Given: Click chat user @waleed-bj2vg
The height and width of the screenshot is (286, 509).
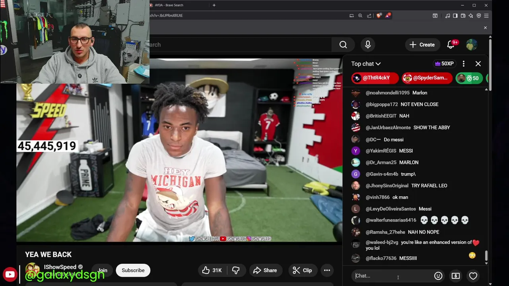Looking at the screenshot, I should click(382, 242).
